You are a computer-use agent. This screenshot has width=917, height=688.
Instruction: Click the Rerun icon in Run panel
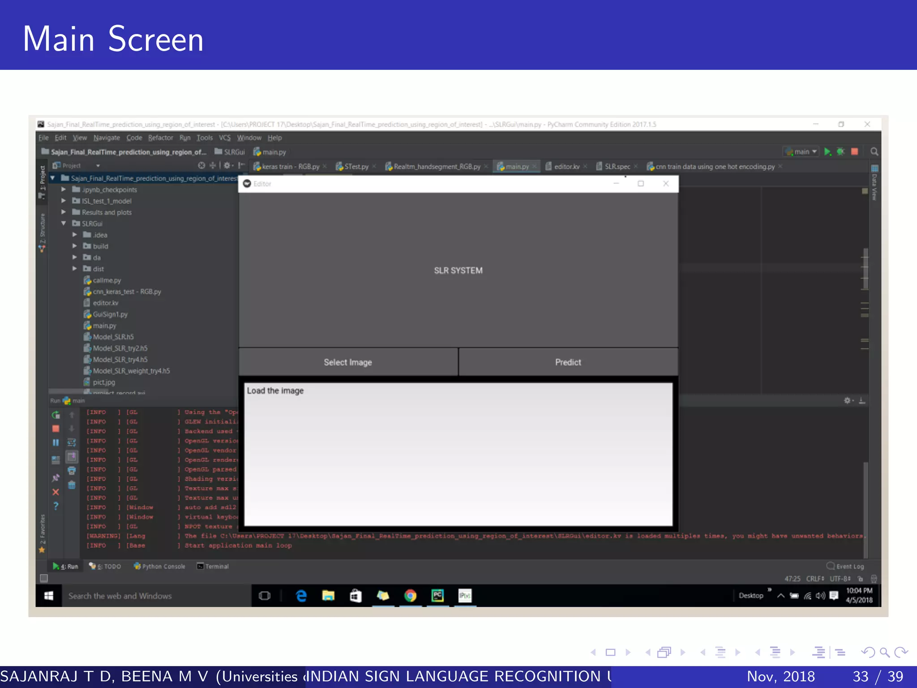click(x=56, y=415)
